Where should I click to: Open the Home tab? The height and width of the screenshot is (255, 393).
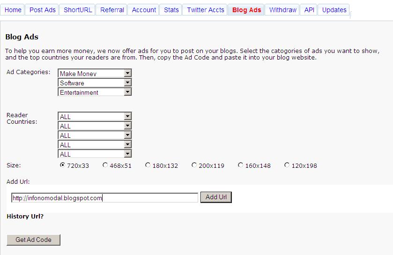tap(13, 10)
